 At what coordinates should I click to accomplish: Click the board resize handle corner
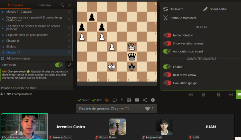click(156, 80)
